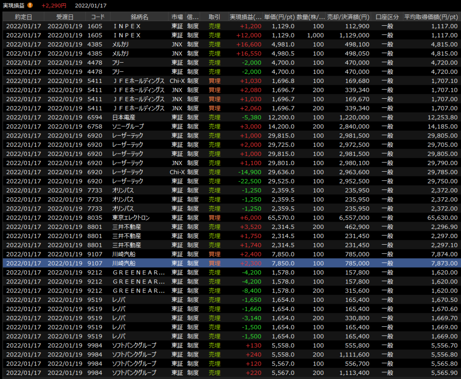Sort by the 約定日 column header
This screenshot has height=379, width=461.
coord(23,17)
